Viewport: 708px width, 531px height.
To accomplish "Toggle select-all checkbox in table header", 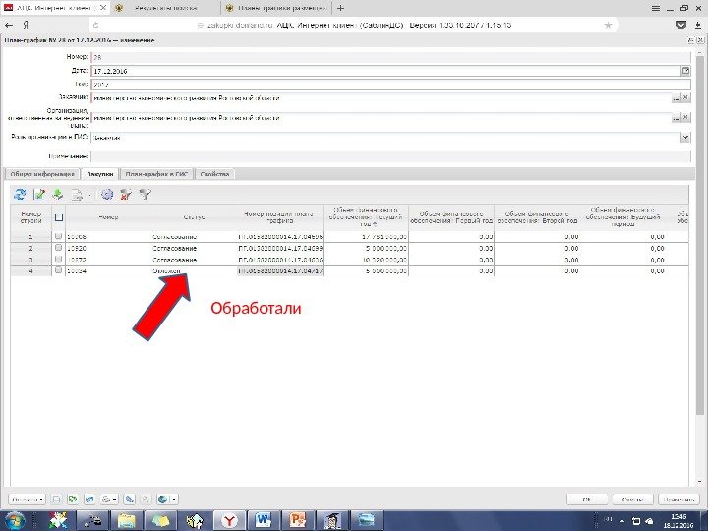I will (x=59, y=217).
